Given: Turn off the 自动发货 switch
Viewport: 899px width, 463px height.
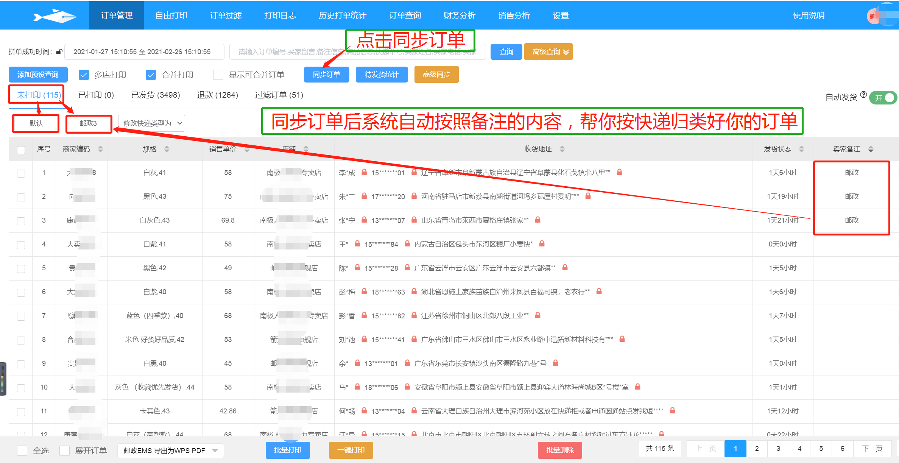Looking at the screenshot, I should pos(883,98).
